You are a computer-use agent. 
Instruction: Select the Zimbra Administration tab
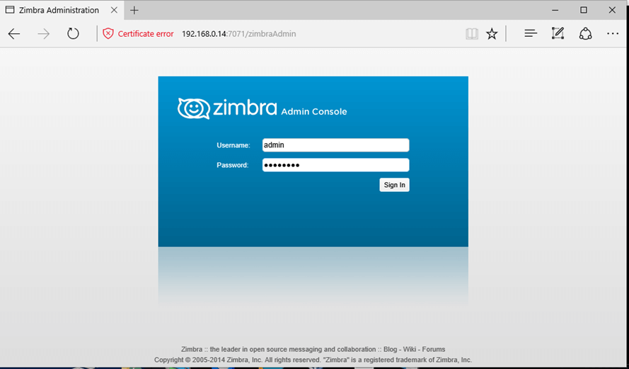click(x=62, y=11)
